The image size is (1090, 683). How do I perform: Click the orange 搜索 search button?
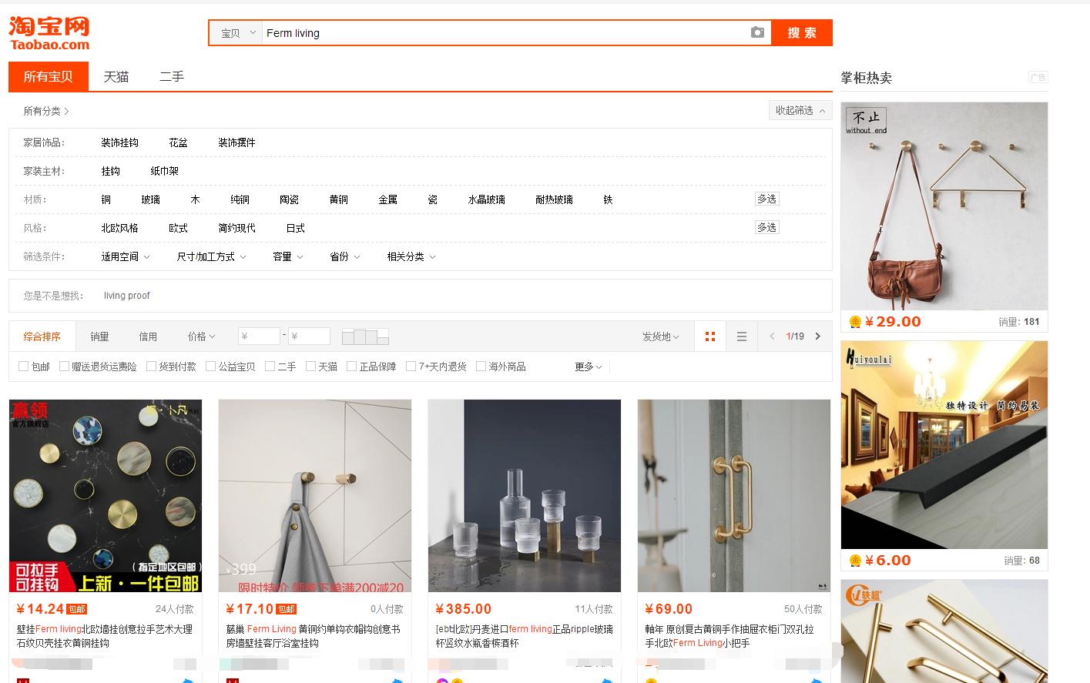click(x=801, y=32)
